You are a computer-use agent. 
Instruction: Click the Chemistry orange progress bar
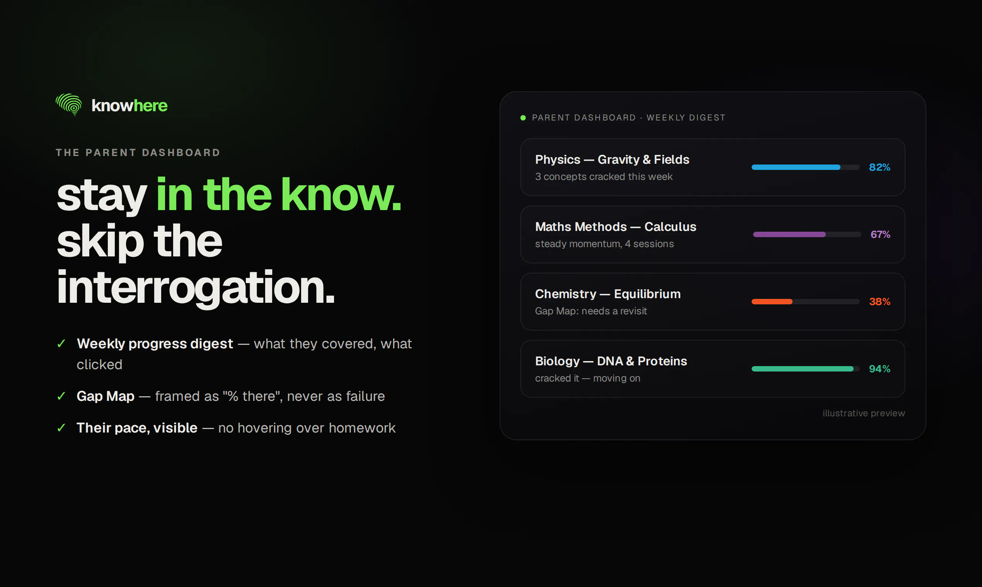(x=805, y=301)
